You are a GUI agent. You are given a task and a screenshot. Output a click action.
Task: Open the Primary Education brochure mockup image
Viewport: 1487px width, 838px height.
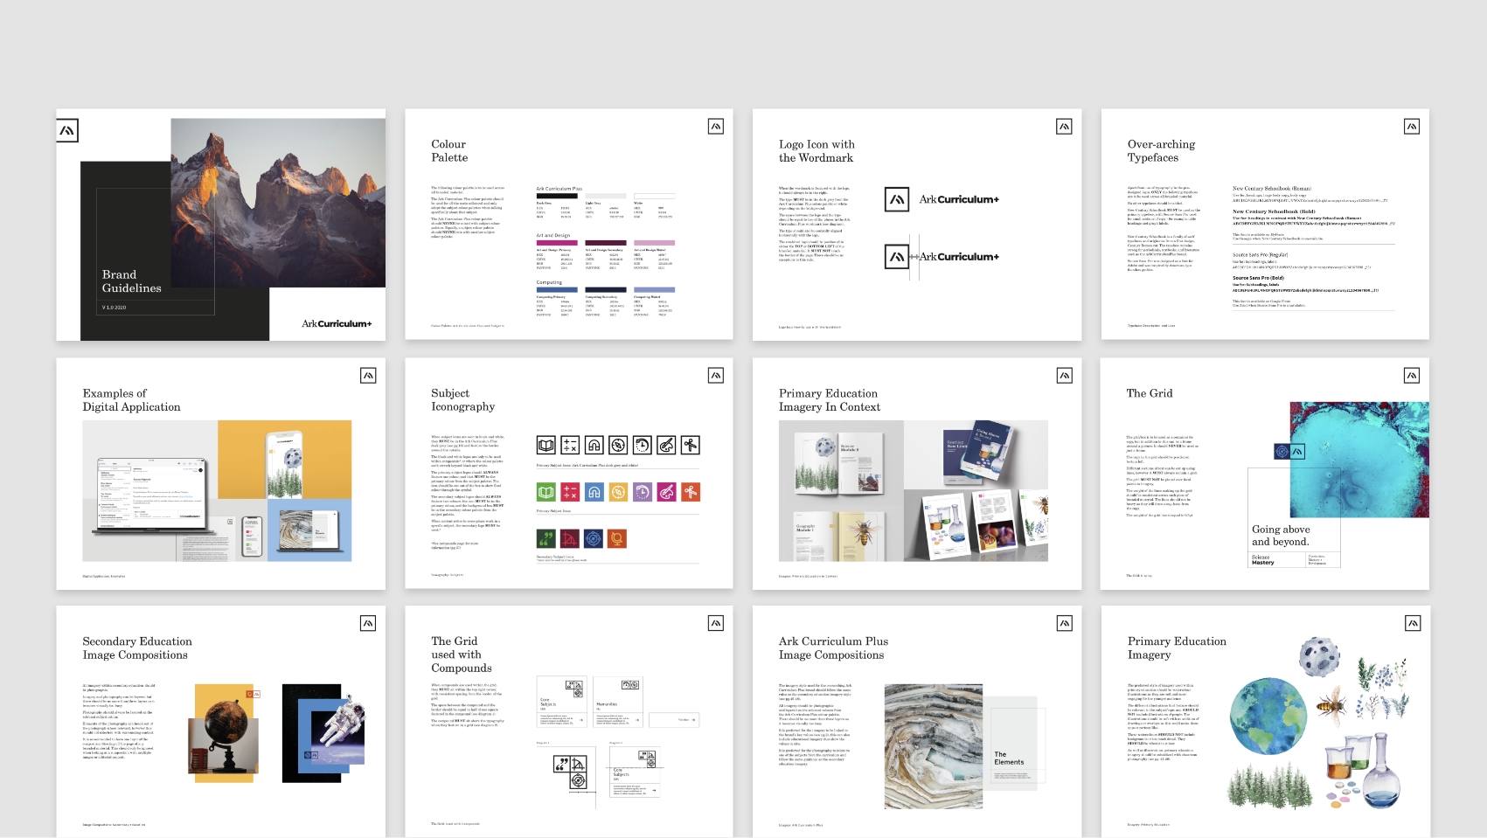click(x=913, y=490)
